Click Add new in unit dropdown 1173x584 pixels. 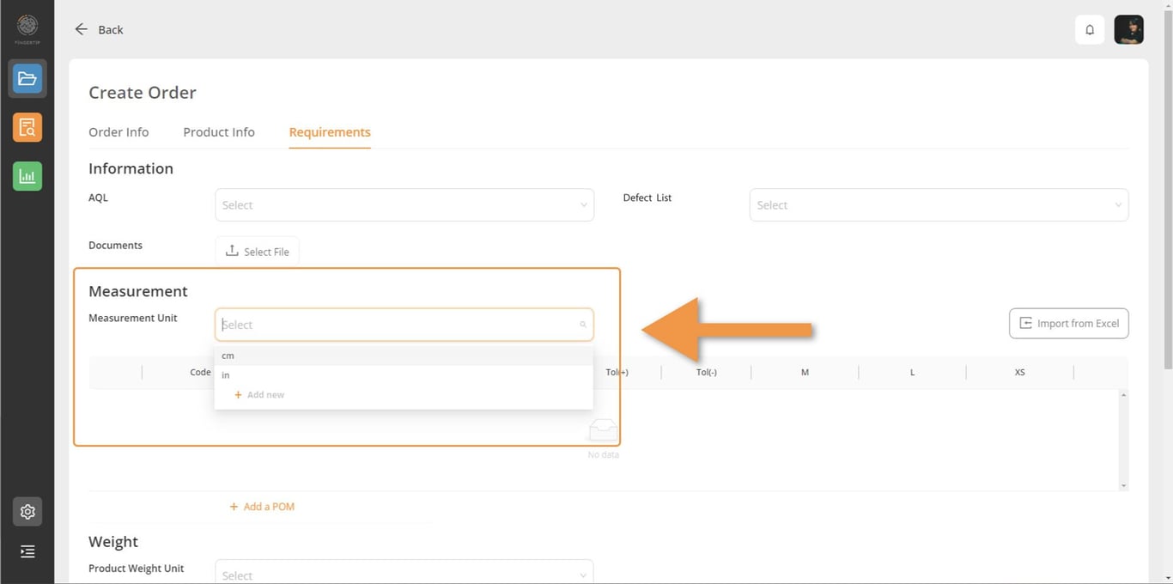pos(259,395)
